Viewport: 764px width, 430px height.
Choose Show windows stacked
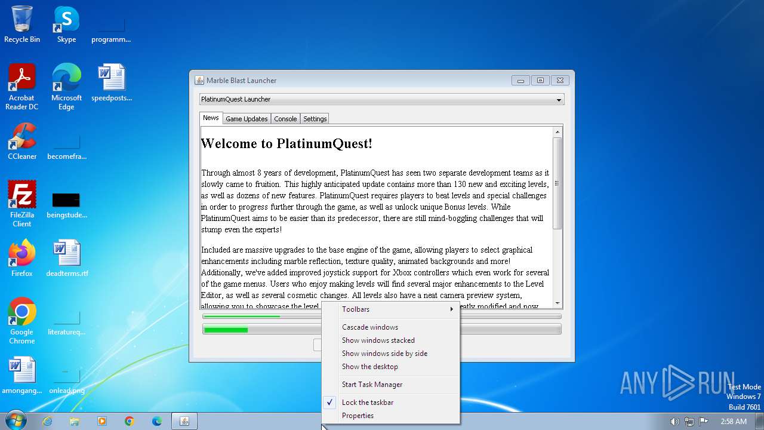tap(390, 340)
